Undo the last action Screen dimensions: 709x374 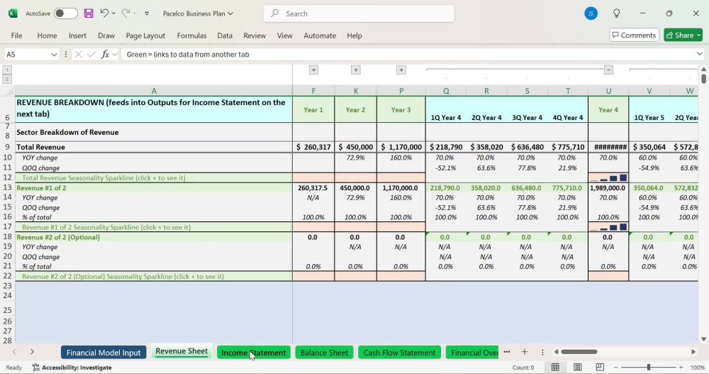click(x=104, y=13)
